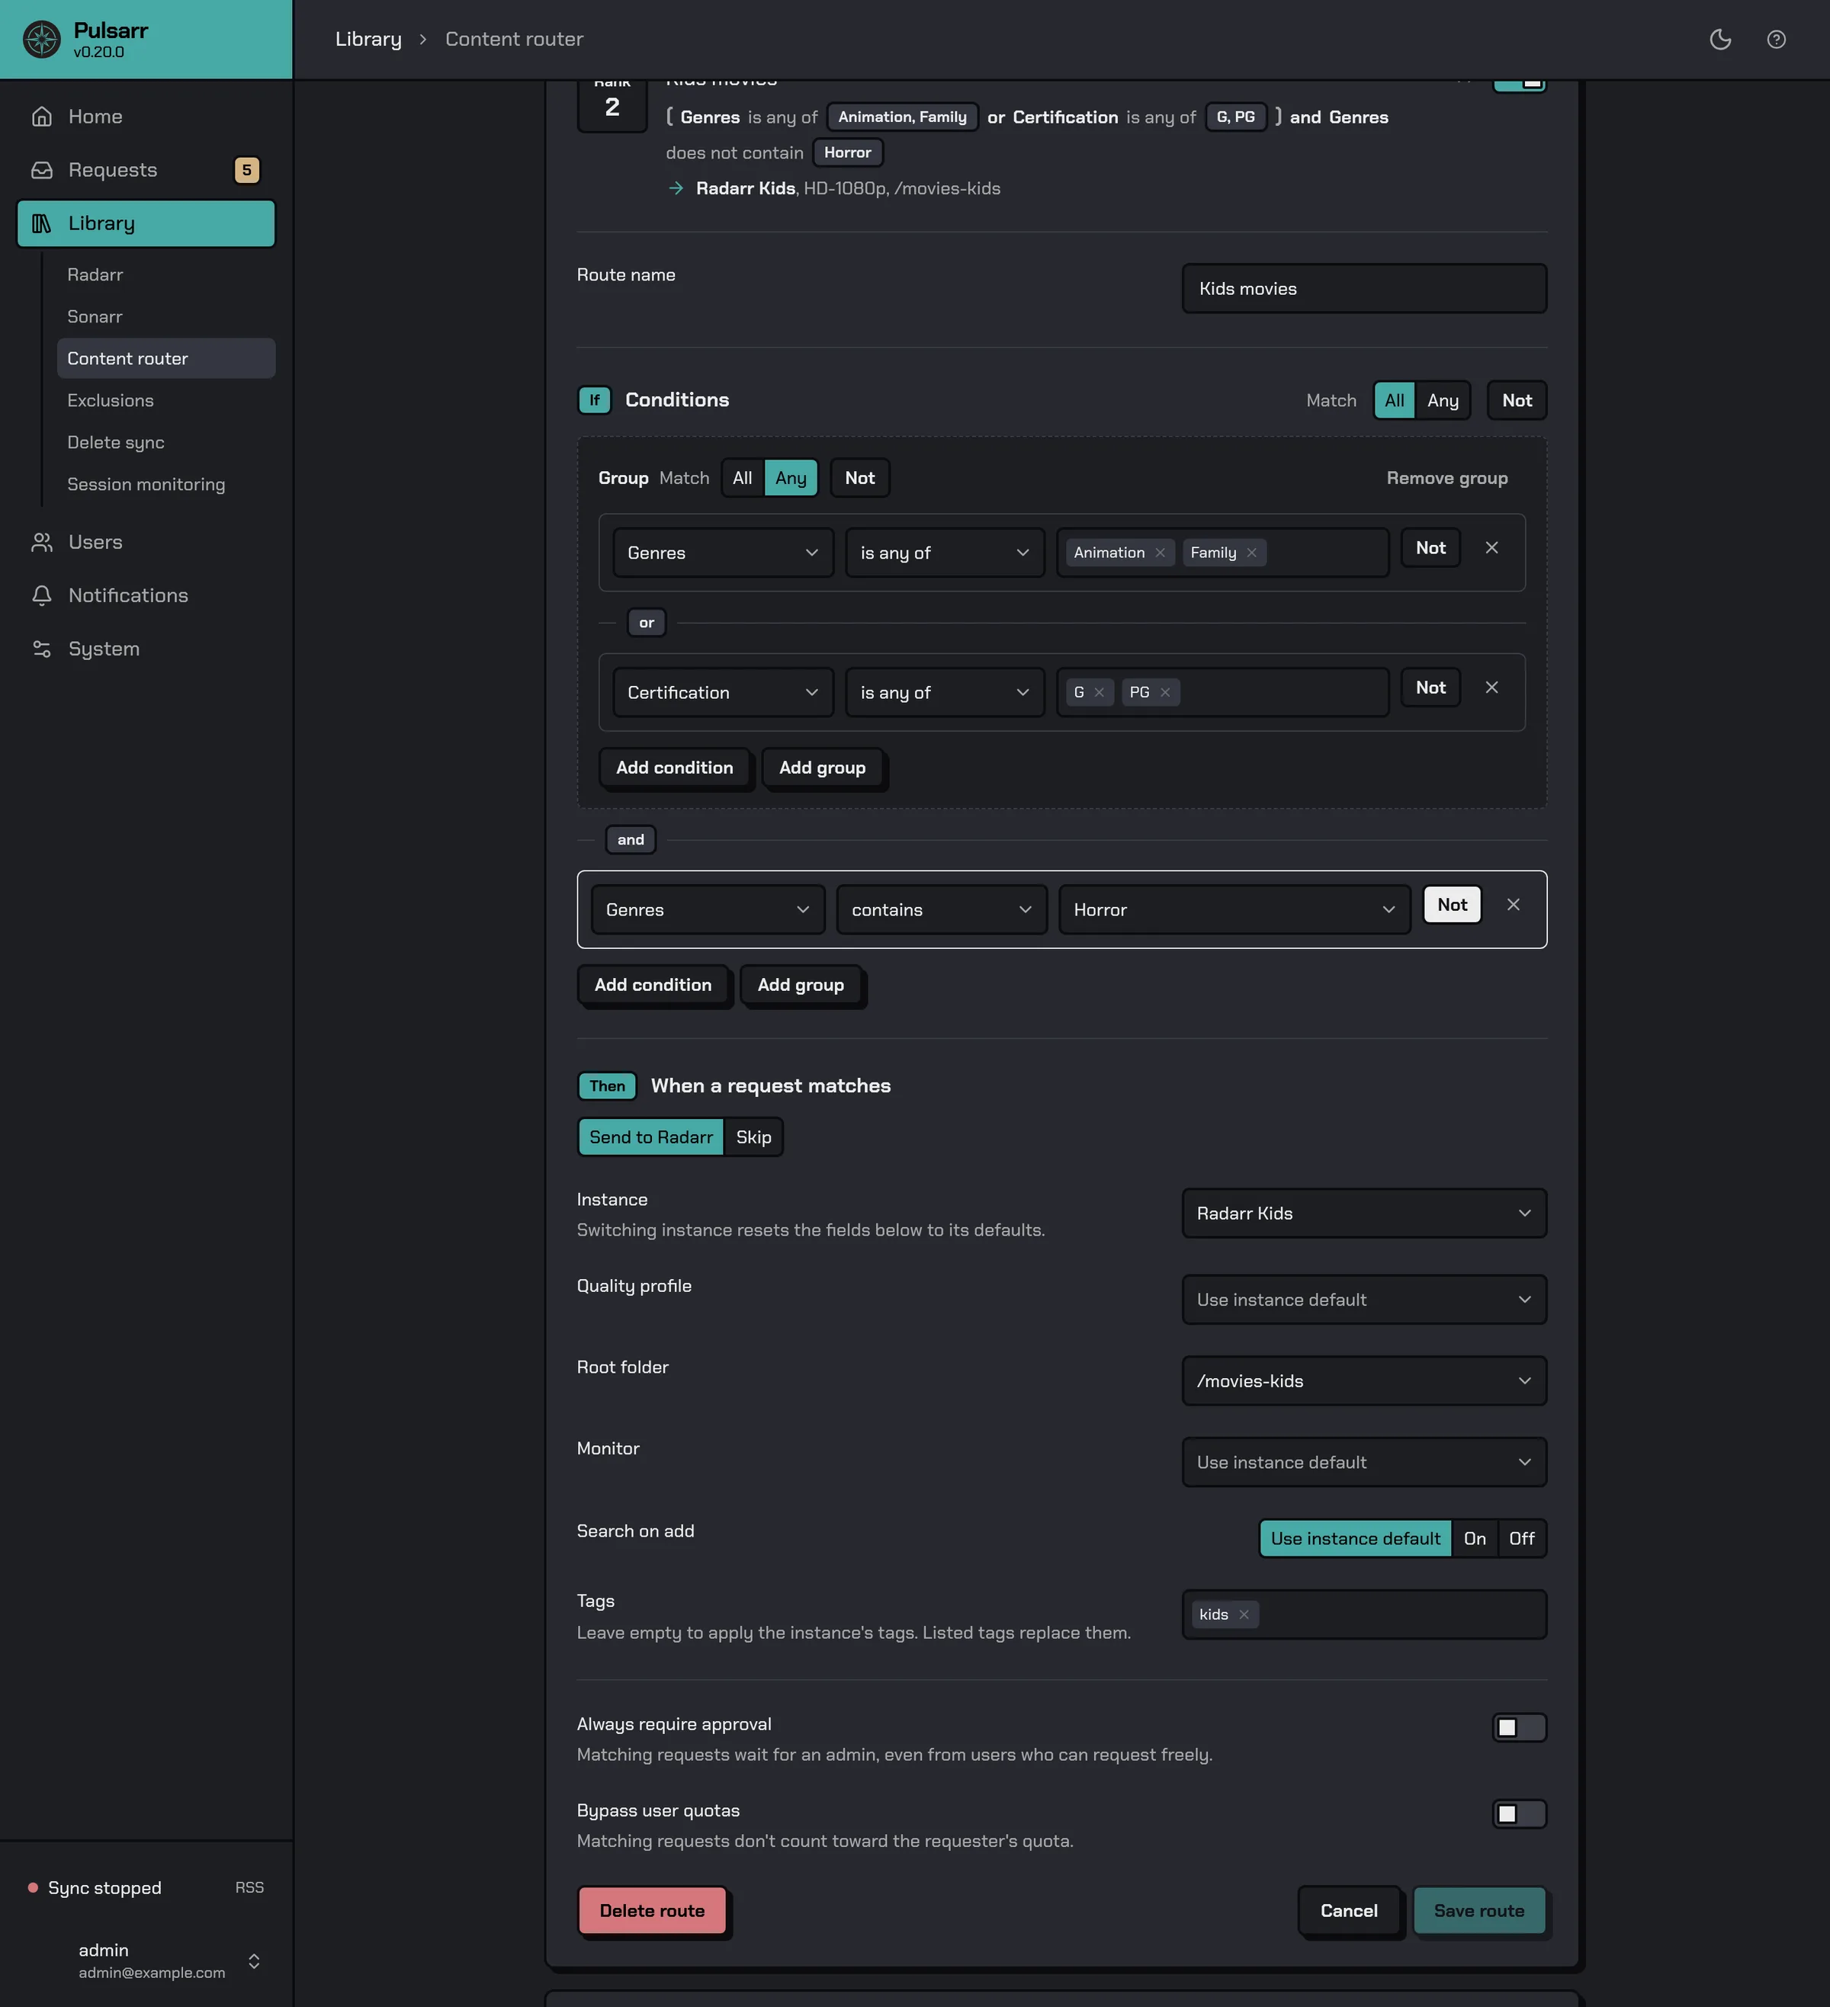This screenshot has height=2007, width=1830.
Task: Open the Quality profile dropdown
Action: coord(1364,1299)
